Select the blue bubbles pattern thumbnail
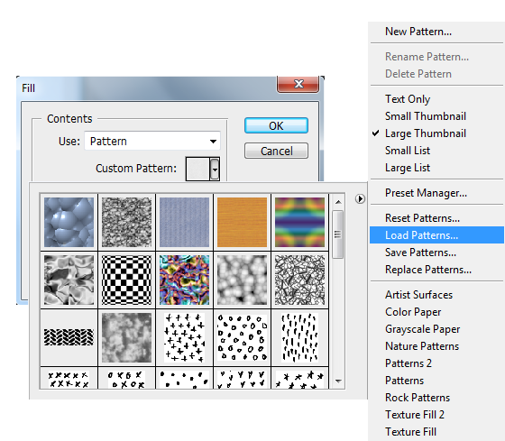This screenshot has width=505, height=441. pos(69,222)
